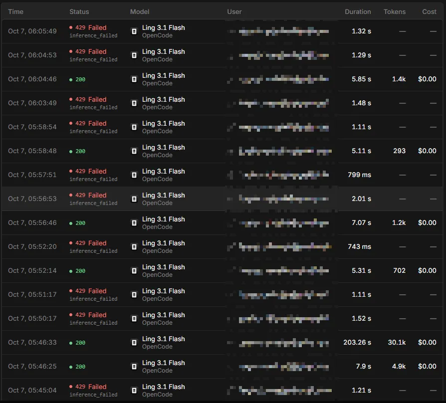
Task: Click the 702 tokens value
Action: [x=399, y=270]
